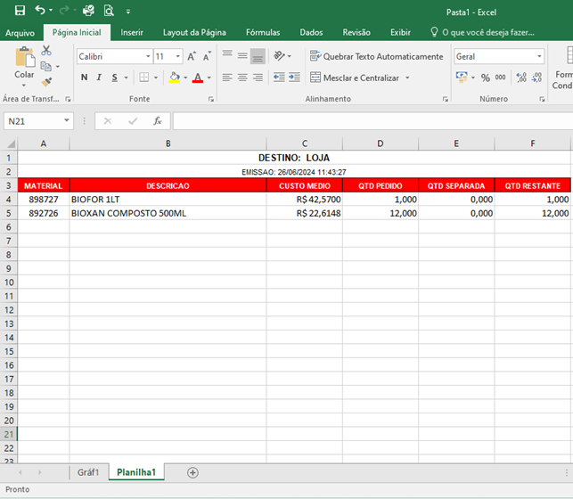Apply percent style
Image resolution: width=573 pixels, height=499 pixels.
[x=486, y=78]
